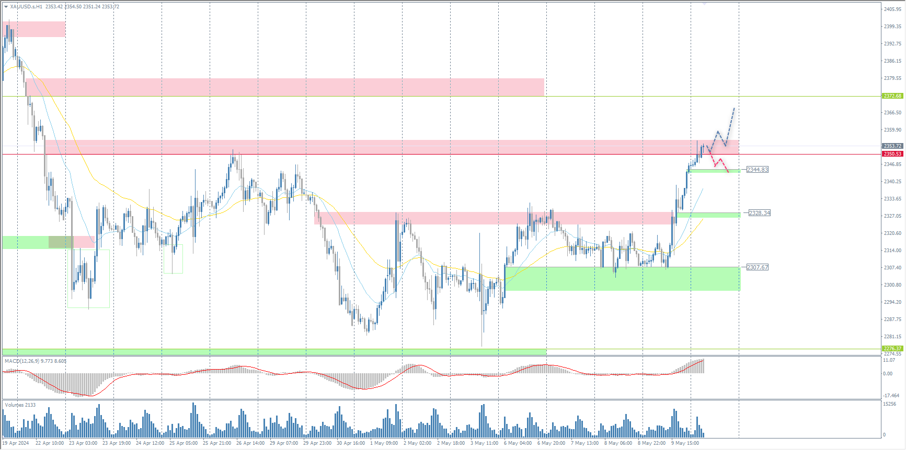Image resolution: width=906 pixels, height=450 pixels.
Task: Click the green 2276.37 price tag
Action: click(892, 349)
